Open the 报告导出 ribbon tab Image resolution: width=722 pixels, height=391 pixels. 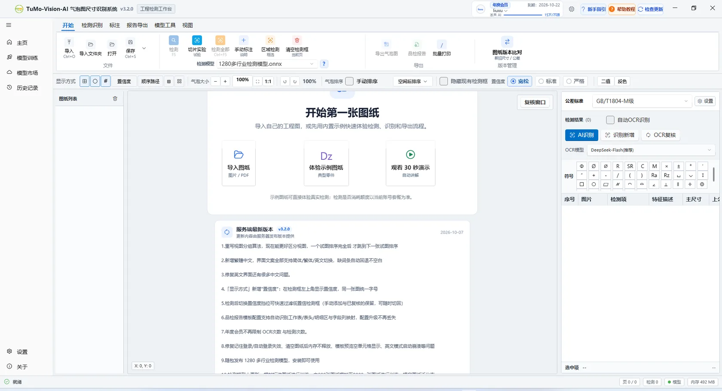[137, 25]
